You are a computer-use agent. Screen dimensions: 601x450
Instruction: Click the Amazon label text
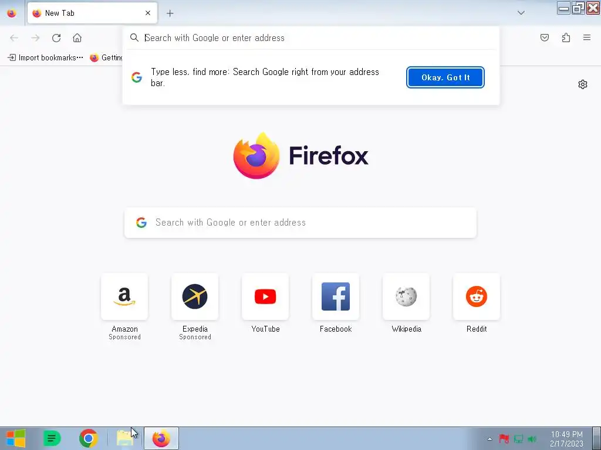point(124,329)
